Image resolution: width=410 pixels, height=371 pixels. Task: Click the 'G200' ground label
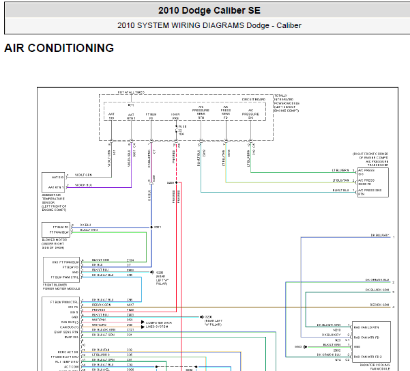tap(208, 317)
